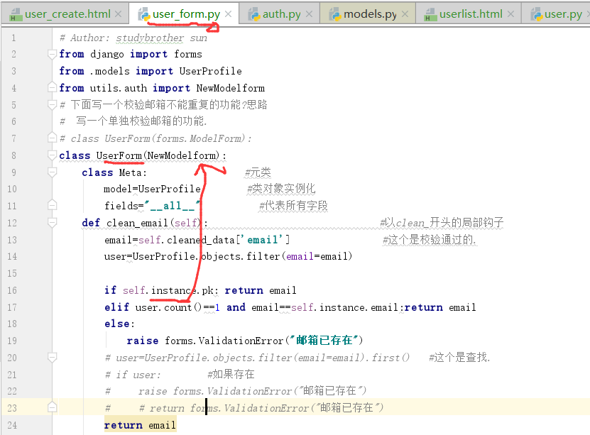Close the user_create.html tab
The image size is (590, 435).
pyautogui.click(x=118, y=14)
